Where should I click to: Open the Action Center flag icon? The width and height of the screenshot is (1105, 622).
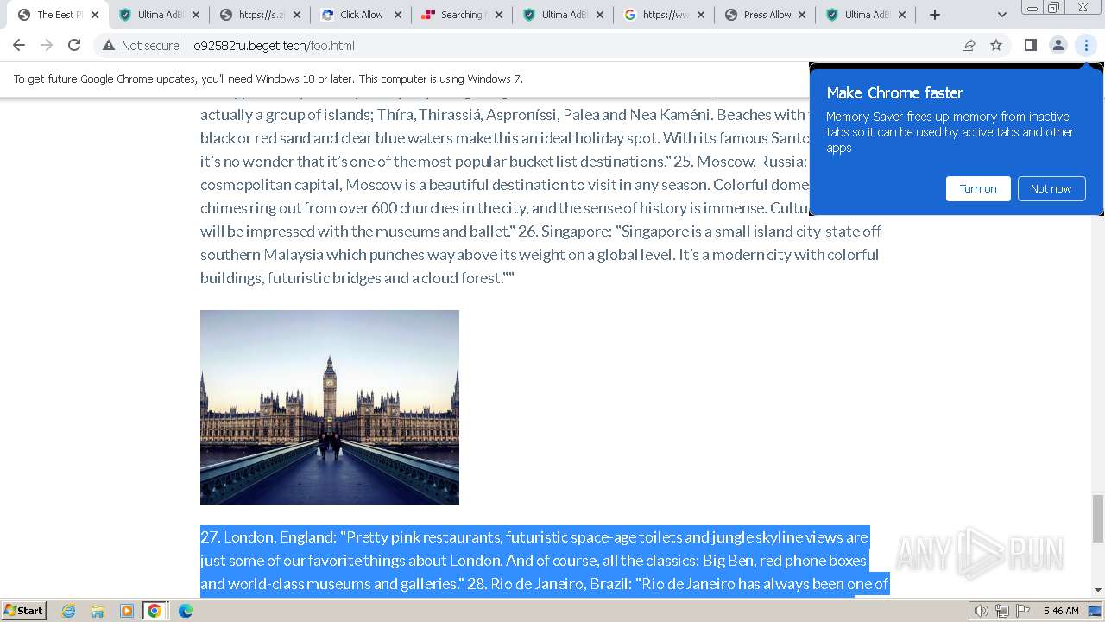pyautogui.click(x=1022, y=611)
